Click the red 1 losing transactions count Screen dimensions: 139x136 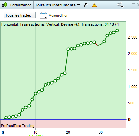coord(118,24)
